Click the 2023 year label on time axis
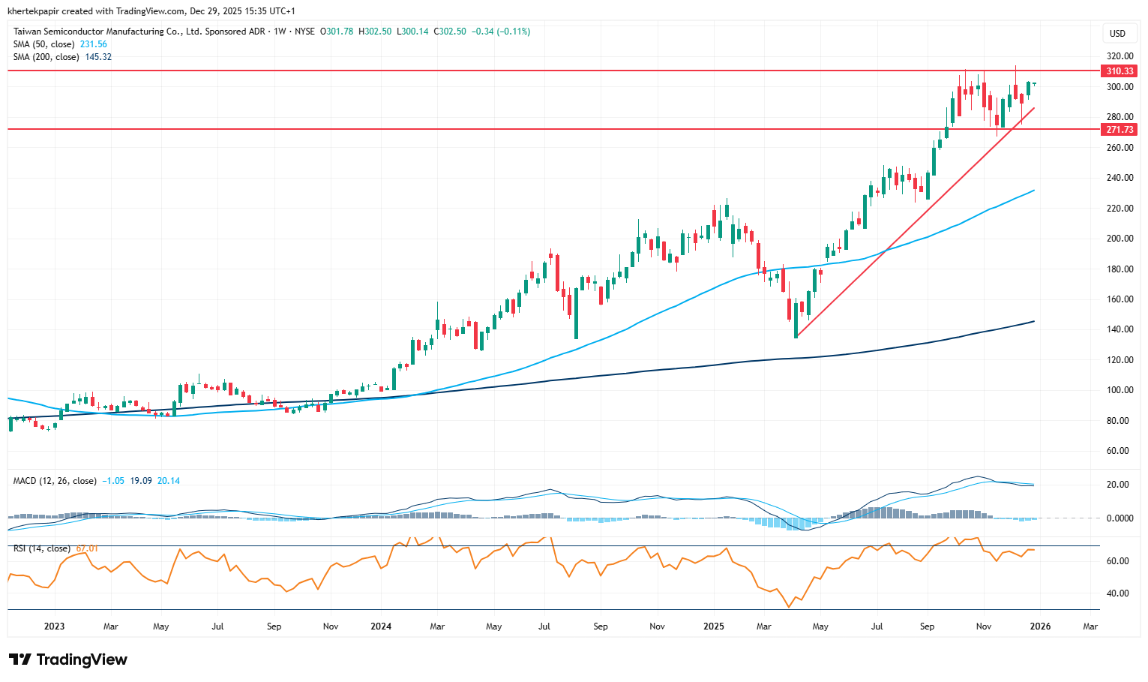1148x682 pixels. click(54, 626)
